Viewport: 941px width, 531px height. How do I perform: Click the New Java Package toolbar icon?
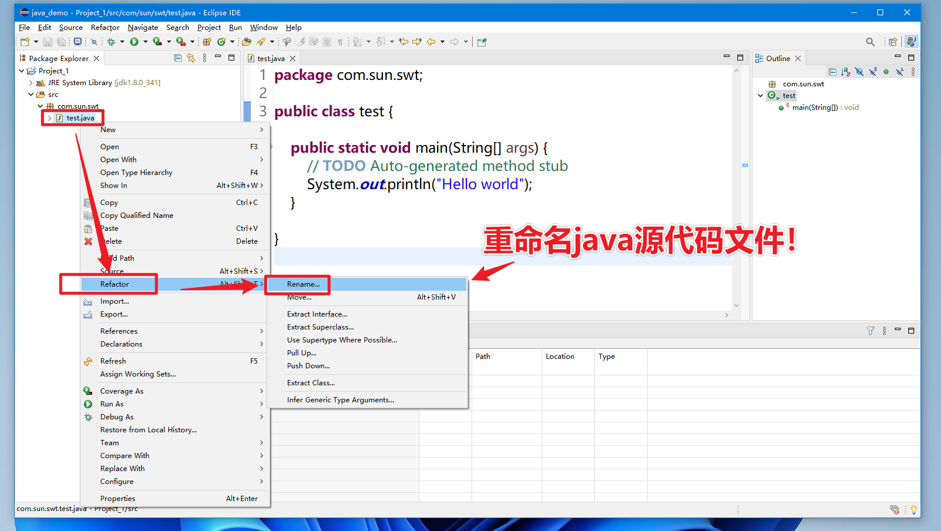[x=207, y=42]
